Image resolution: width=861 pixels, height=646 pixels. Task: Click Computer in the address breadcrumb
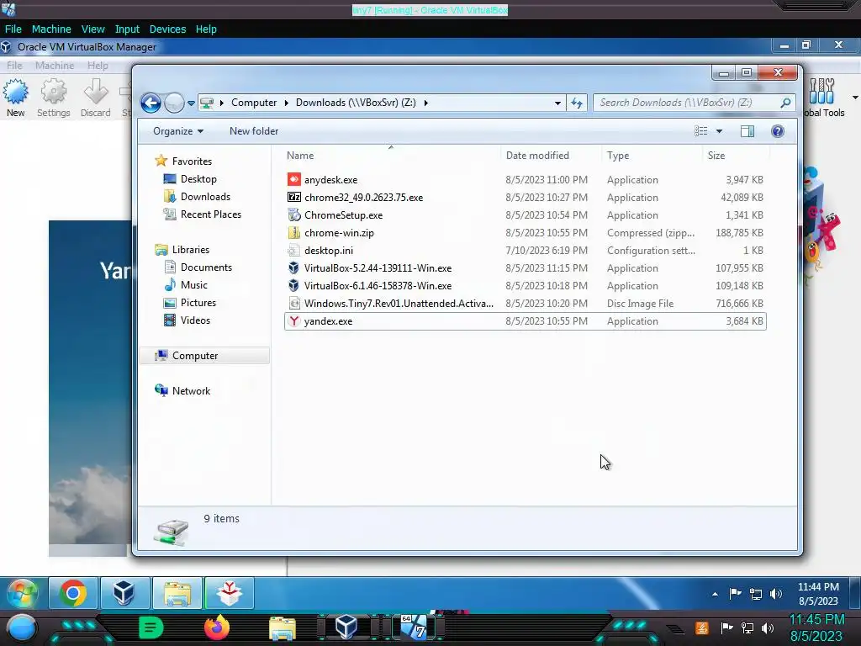(254, 103)
